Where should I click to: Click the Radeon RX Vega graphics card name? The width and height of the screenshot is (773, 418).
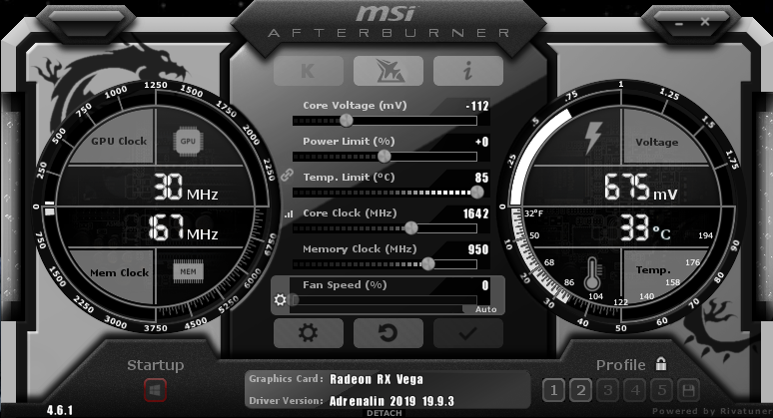pyautogui.click(x=377, y=379)
